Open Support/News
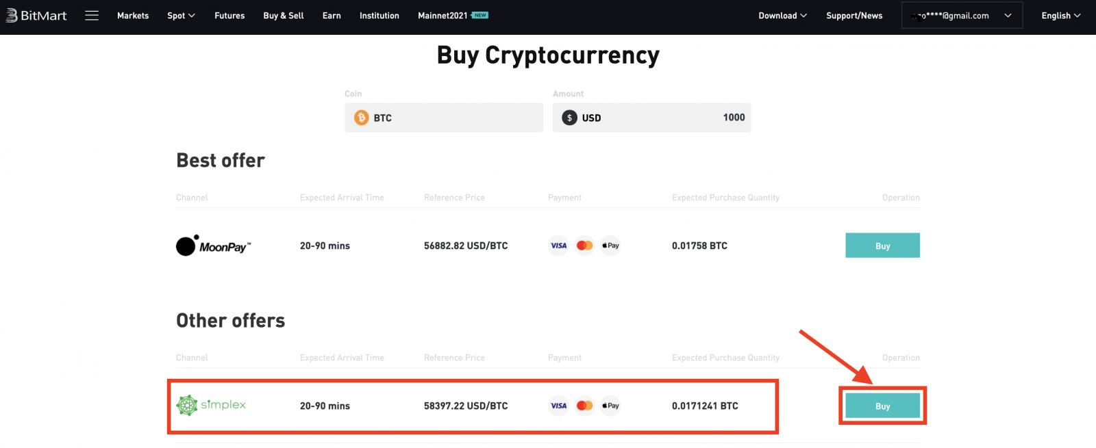The width and height of the screenshot is (1096, 448). pyautogui.click(x=854, y=15)
